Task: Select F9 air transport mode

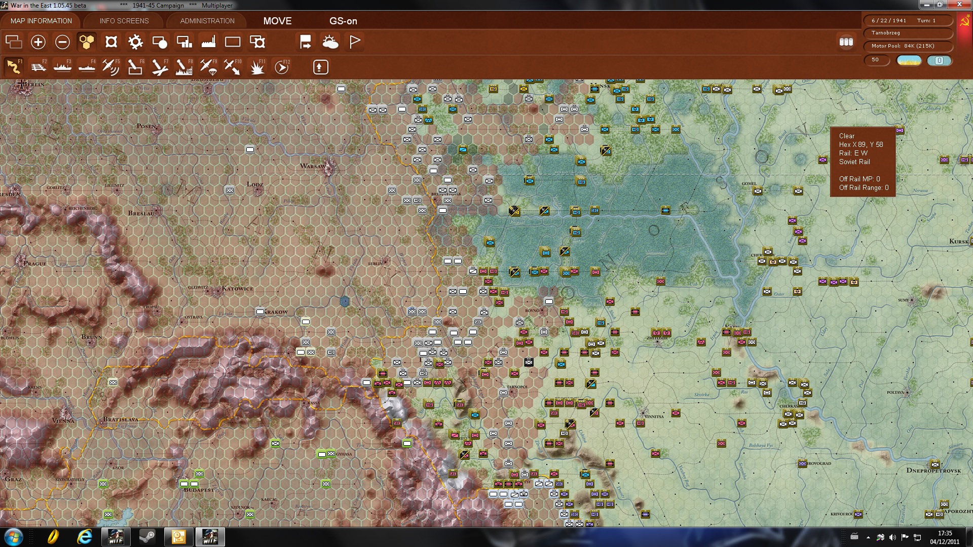Action: pos(208,67)
